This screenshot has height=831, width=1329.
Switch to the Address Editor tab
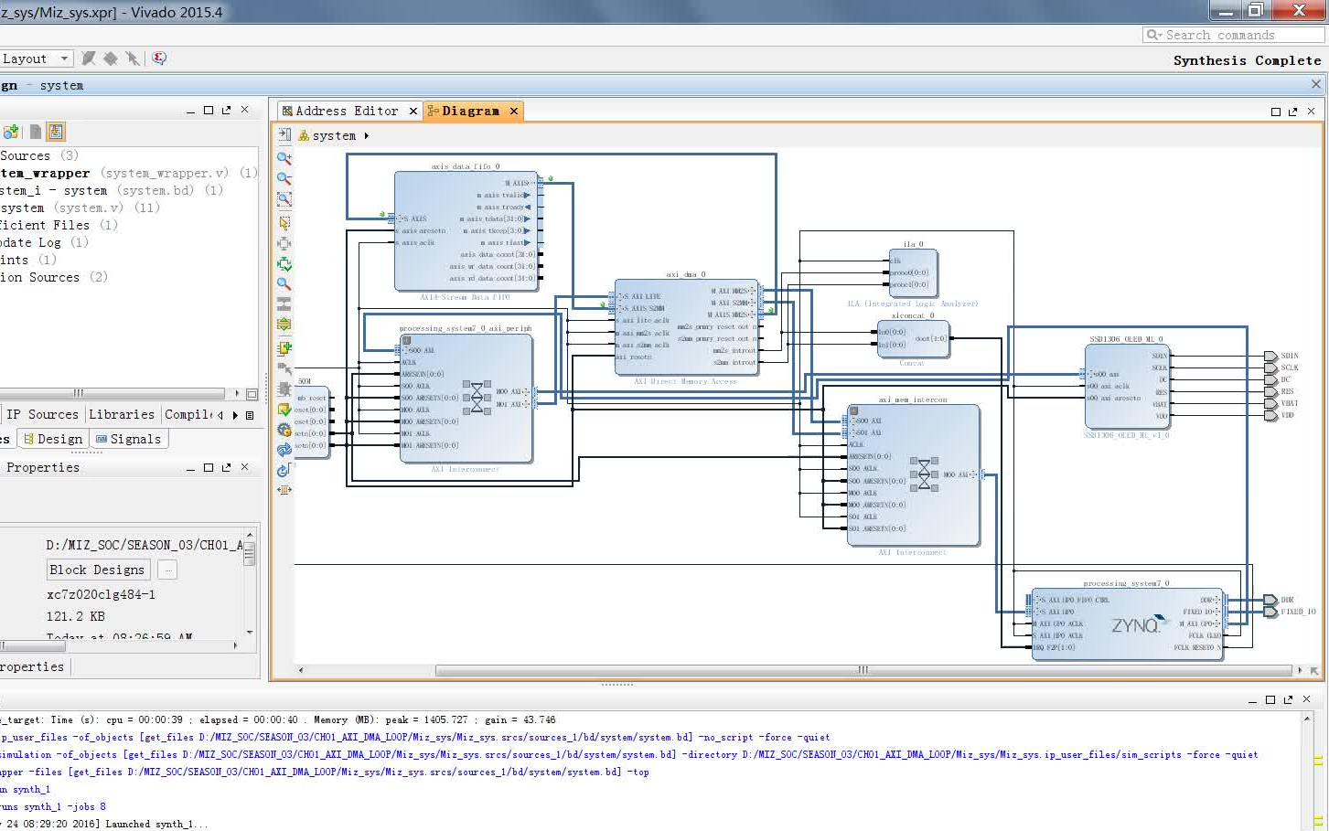[340, 111]
